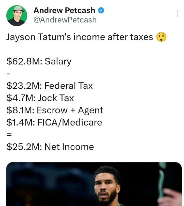Click the word "Agent" in the tweet
184x206 pixels.
click(90, 110)
